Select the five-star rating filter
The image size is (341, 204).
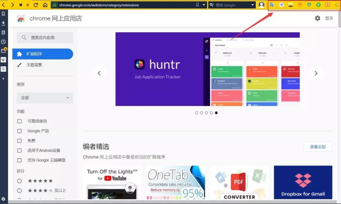click(x=19, y=181)
